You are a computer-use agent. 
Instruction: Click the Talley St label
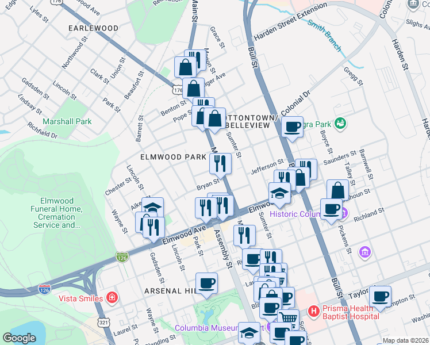coord(350,174)
